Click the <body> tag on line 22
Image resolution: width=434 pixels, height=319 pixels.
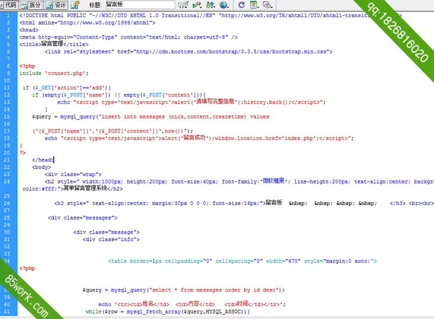click(x=42, y=167)
